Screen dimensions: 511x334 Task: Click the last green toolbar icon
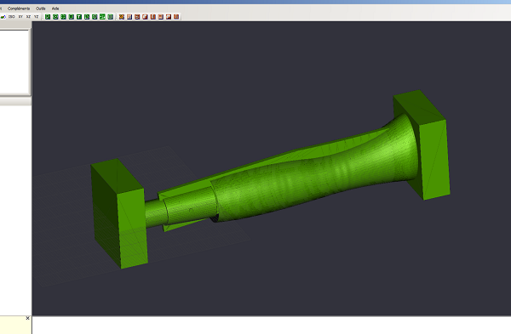(x=111, y=17)
